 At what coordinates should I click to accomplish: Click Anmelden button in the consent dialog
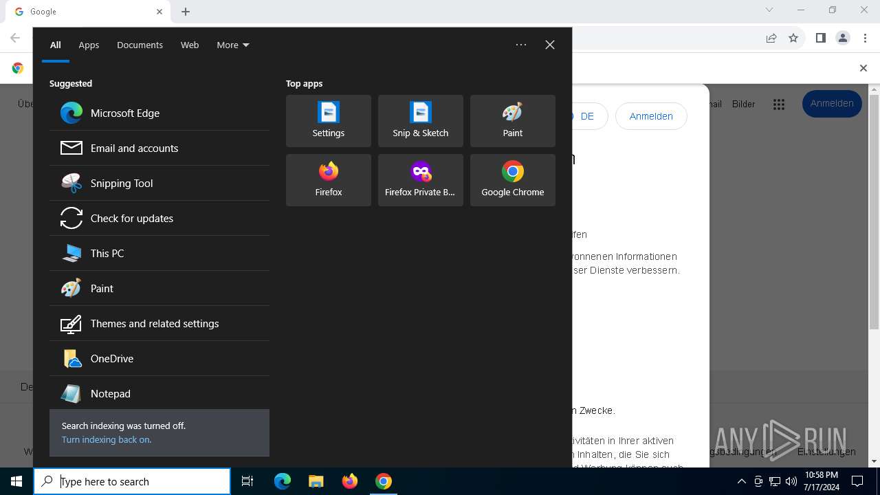tap(651, 116)
